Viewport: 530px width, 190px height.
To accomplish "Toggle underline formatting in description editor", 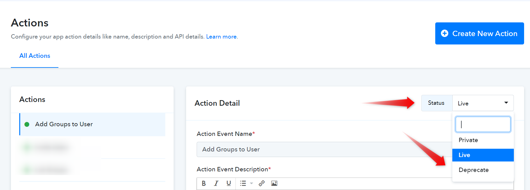I will (x=229, y=183).
